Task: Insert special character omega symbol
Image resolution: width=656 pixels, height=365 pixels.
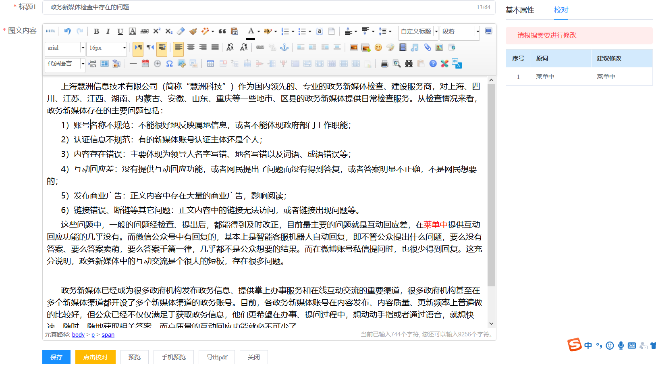Action: pyautogui.click(x=169, y=64)
